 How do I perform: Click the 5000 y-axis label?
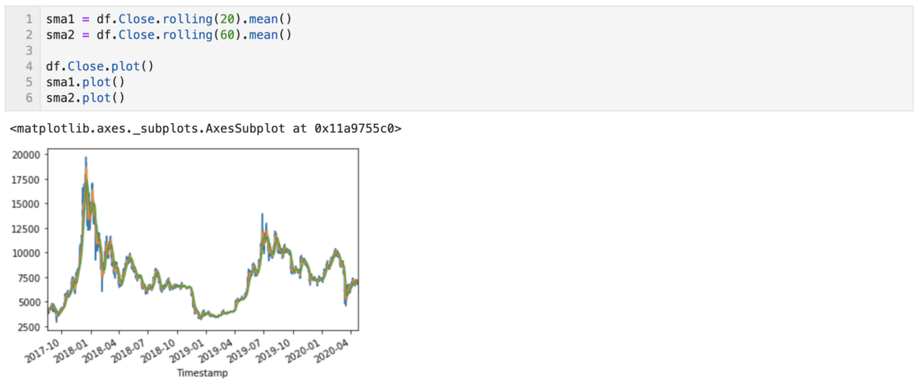coord(30,302)
